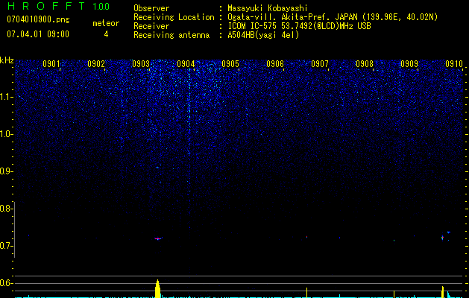Viewport: 469px width, 298px height.
Task: Select observer name Masayuki Kobayashi
Action: (268, 8)
